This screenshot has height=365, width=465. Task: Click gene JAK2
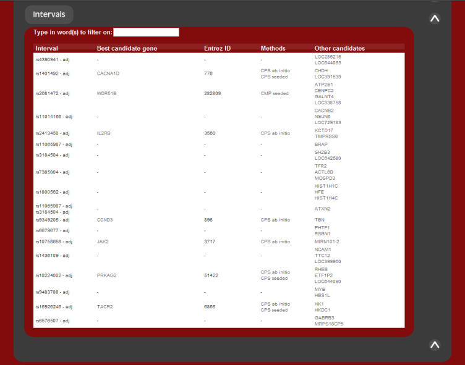click(x=103, y=241)
